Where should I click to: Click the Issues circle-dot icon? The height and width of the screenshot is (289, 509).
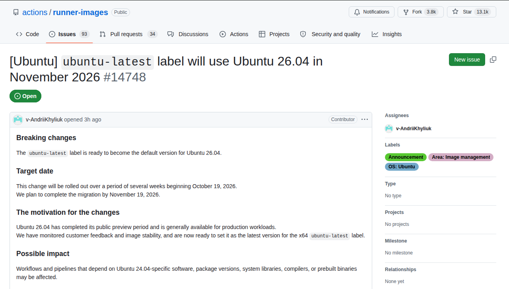point(52,34)
